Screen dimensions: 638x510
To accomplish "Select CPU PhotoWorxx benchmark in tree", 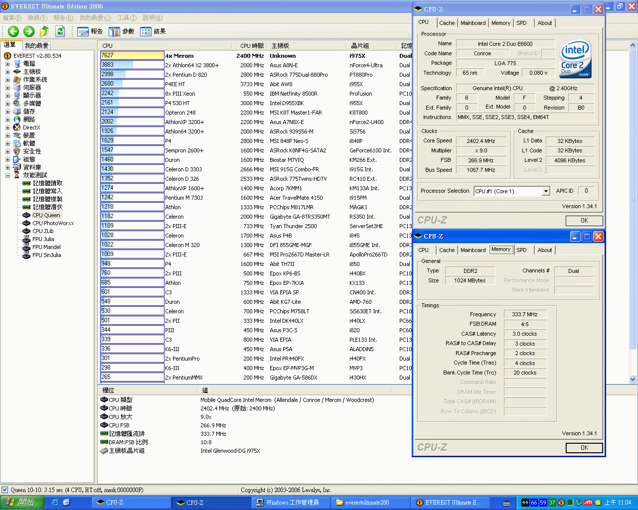I will (x=53, y=223).
